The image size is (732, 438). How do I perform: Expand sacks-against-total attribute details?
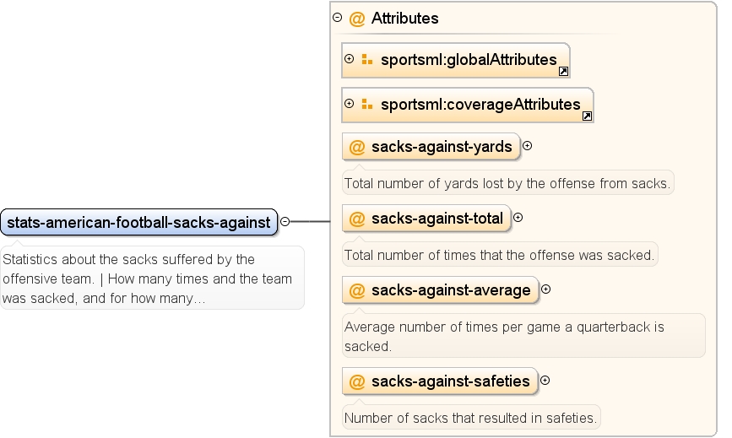518,218
